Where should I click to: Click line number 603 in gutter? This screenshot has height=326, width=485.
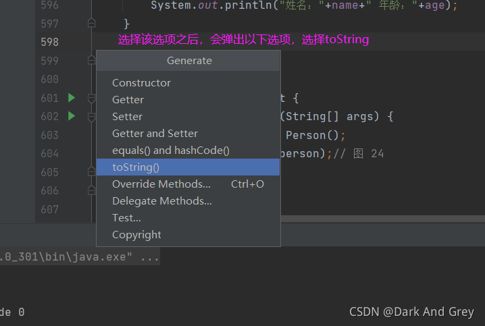pos(49,135)
